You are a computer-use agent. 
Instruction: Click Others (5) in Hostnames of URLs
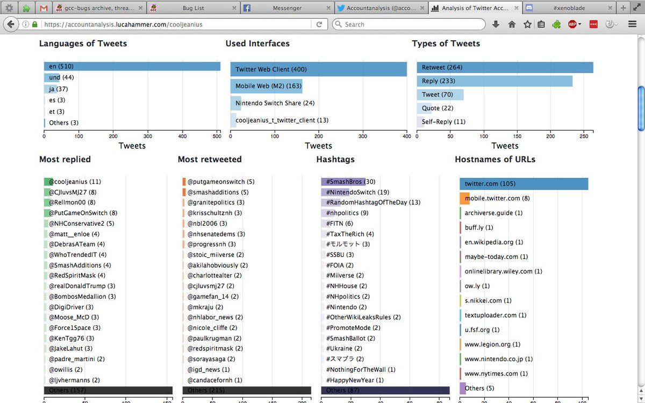click(x=479, y=388)
